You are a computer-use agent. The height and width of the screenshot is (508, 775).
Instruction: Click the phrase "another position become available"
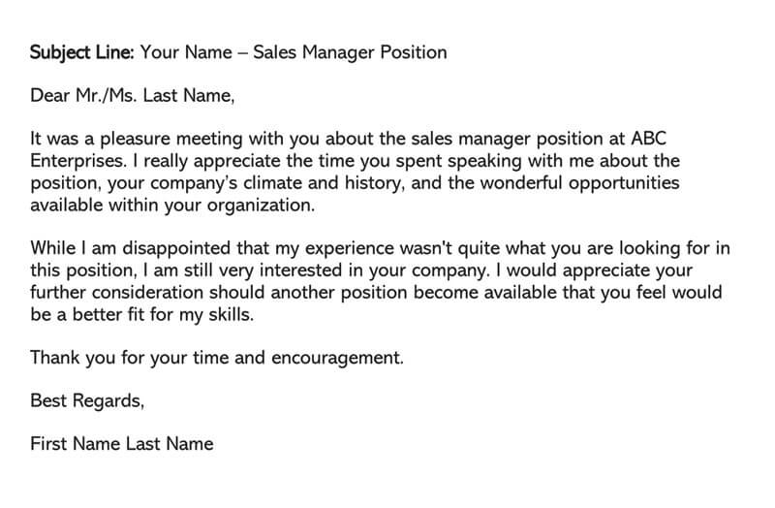click(387, 293)
